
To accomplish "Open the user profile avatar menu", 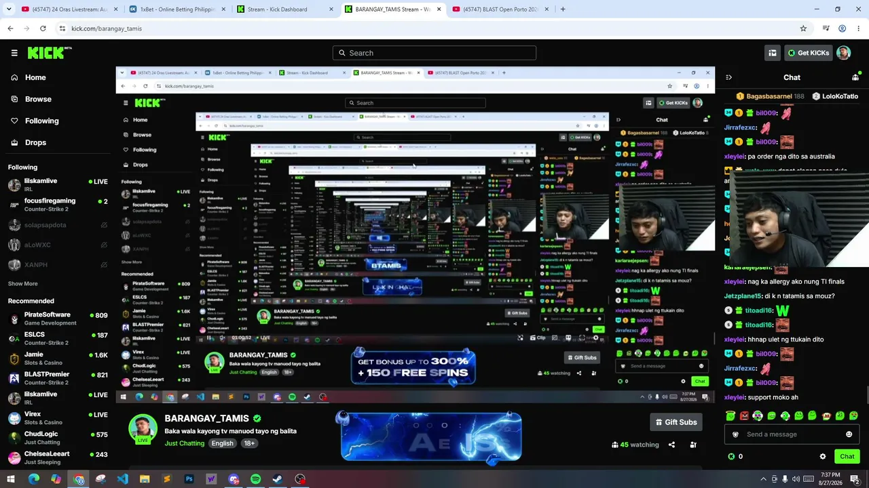I will coord(843,53).
